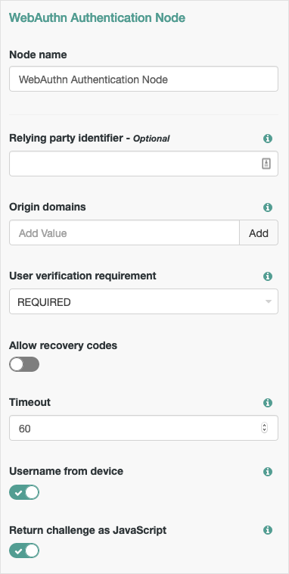
Task: Click Timeout spinner arrows
Action: click(265, 428)
